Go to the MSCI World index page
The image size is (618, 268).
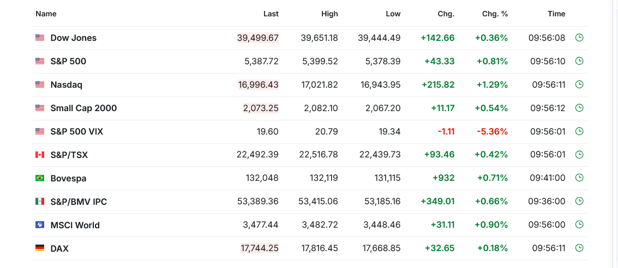tap(75, 225)
